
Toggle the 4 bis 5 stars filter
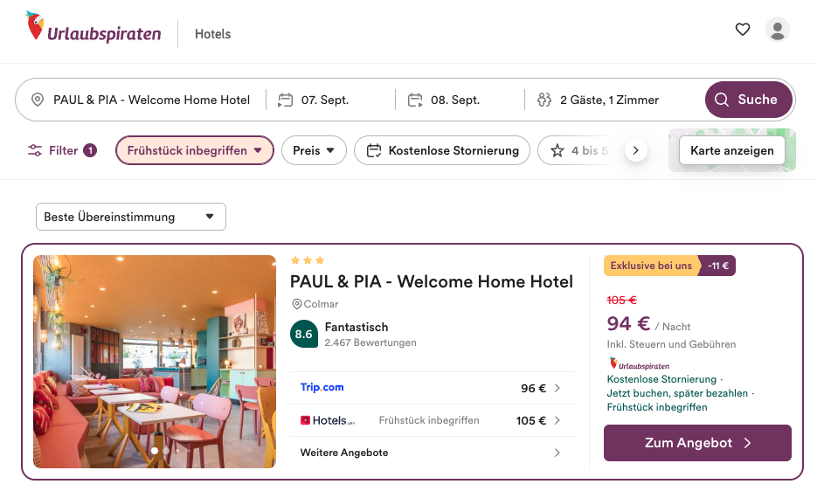[x=579, y=150]
